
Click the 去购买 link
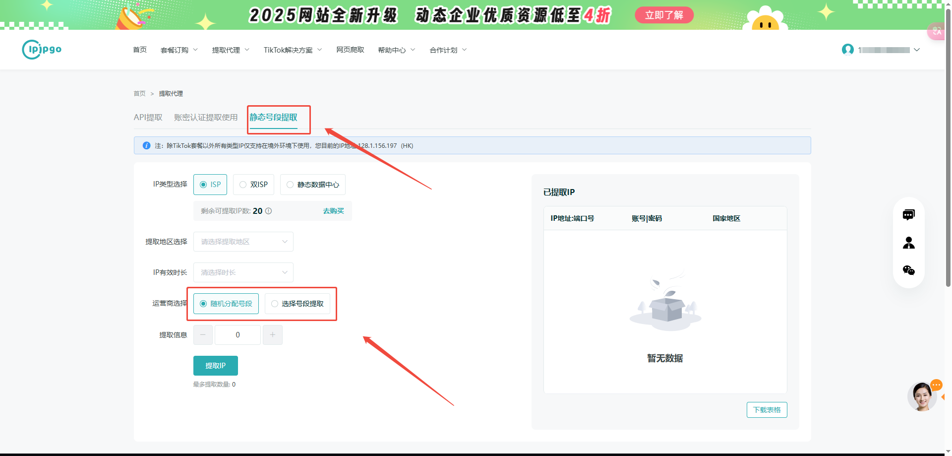click(x=334, y=211)
